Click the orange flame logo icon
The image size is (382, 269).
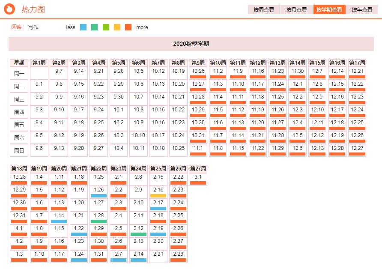coord(11,9)
